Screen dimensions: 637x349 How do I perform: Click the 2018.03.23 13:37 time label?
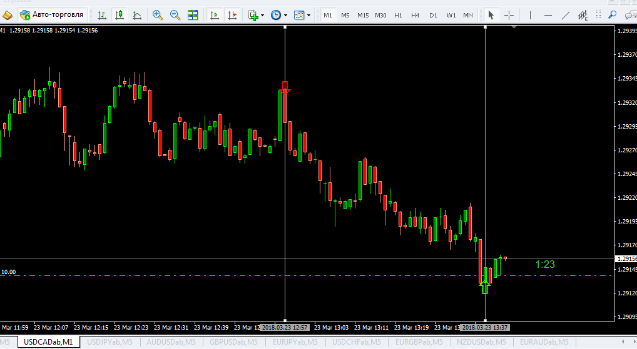(x=485, y=327)
